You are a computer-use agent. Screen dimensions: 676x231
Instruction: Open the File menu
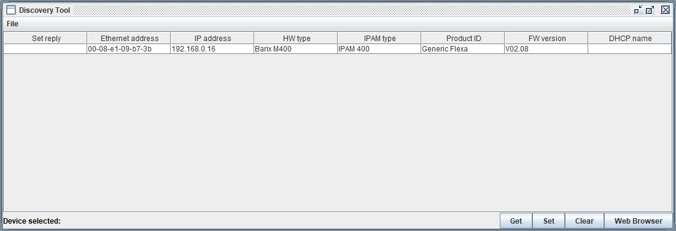(12, 24)
